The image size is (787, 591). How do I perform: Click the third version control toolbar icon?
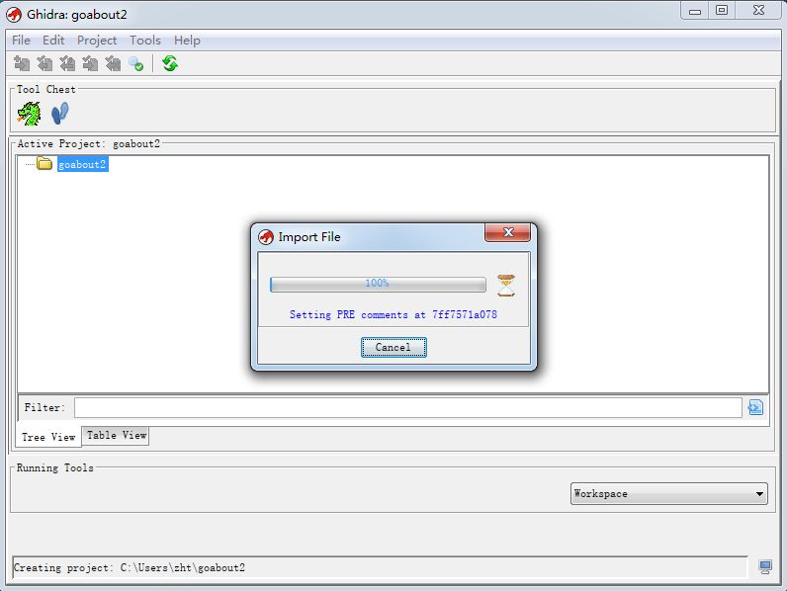(x=67, y=63)
